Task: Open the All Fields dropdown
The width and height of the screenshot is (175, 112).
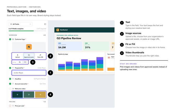Action: 21,24
